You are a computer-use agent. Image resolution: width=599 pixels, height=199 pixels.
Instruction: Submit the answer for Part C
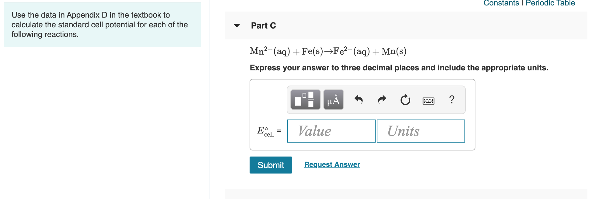pos(270,165)
